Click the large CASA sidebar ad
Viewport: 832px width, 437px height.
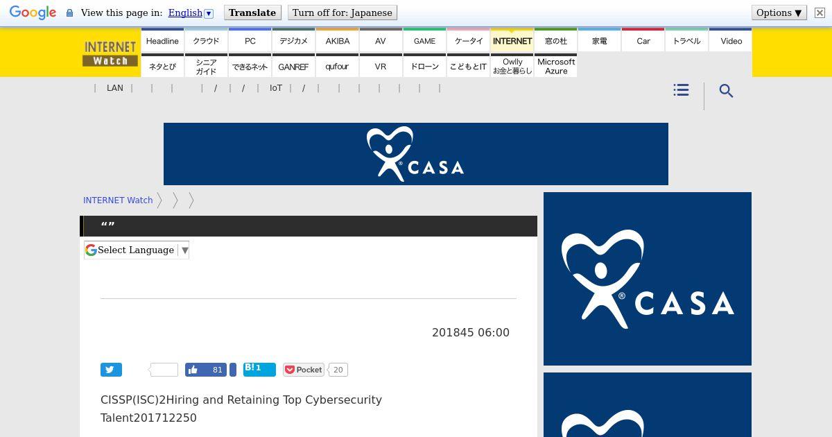pos(648,279)
